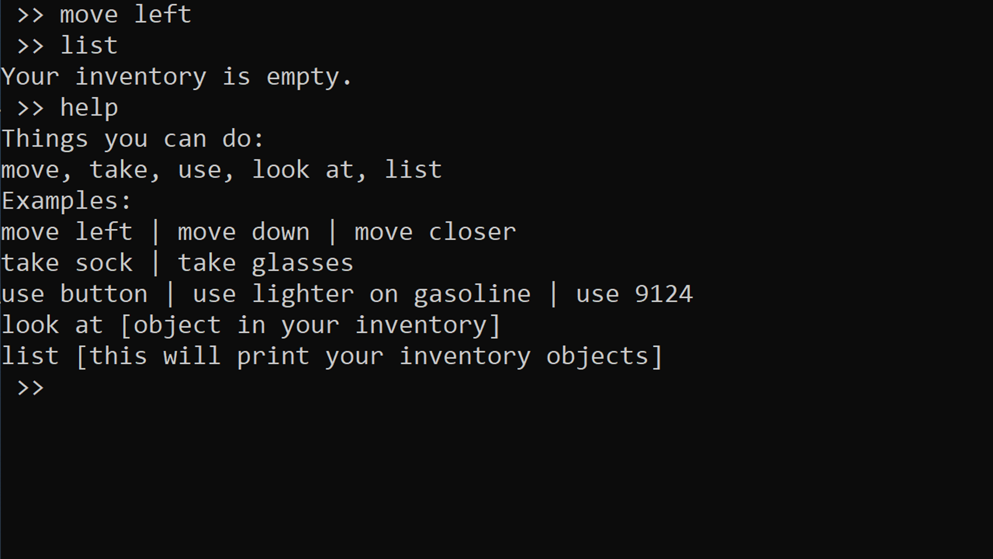The image size is (993, 559).
Task: Click the 'use lighter on gasoline' example
Action: click(362, 294)
